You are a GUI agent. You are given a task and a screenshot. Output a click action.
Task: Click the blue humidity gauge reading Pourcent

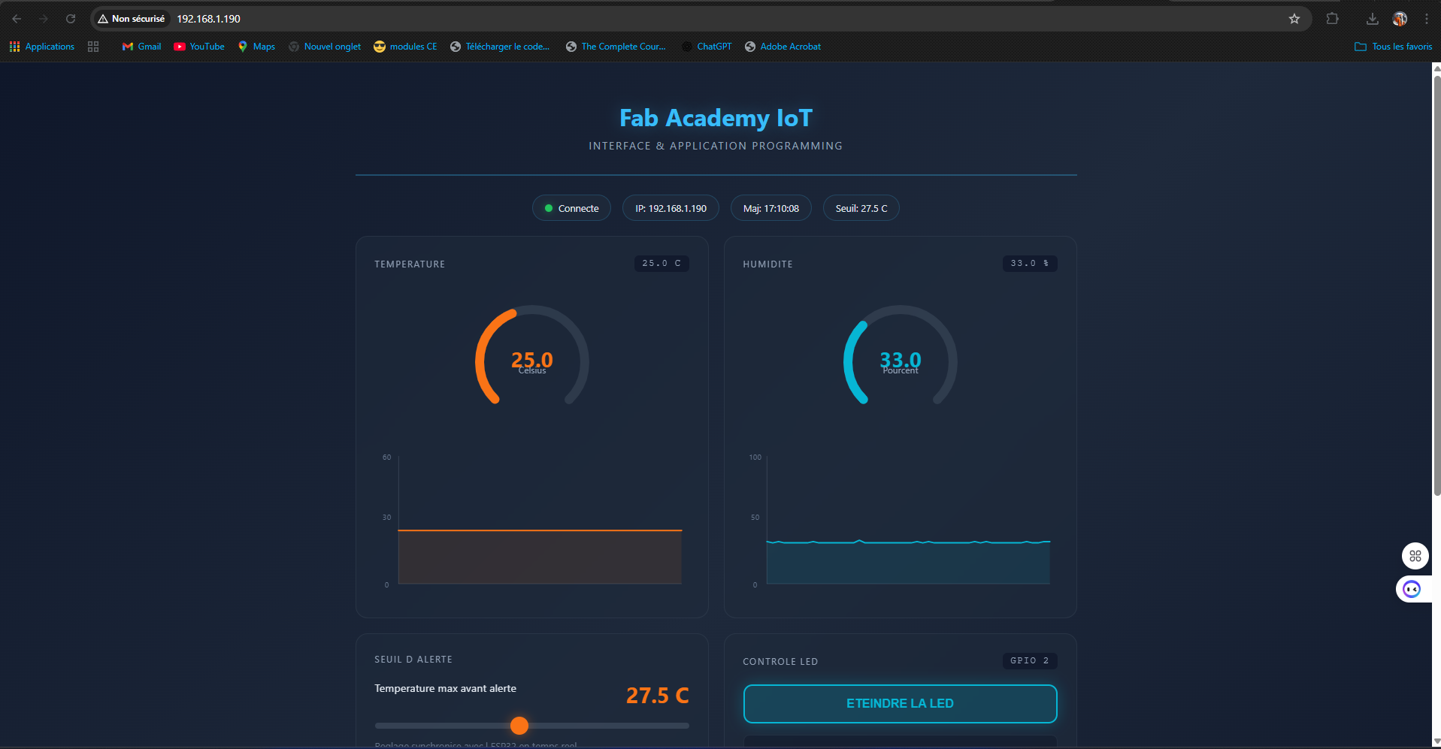click(901, 355)
